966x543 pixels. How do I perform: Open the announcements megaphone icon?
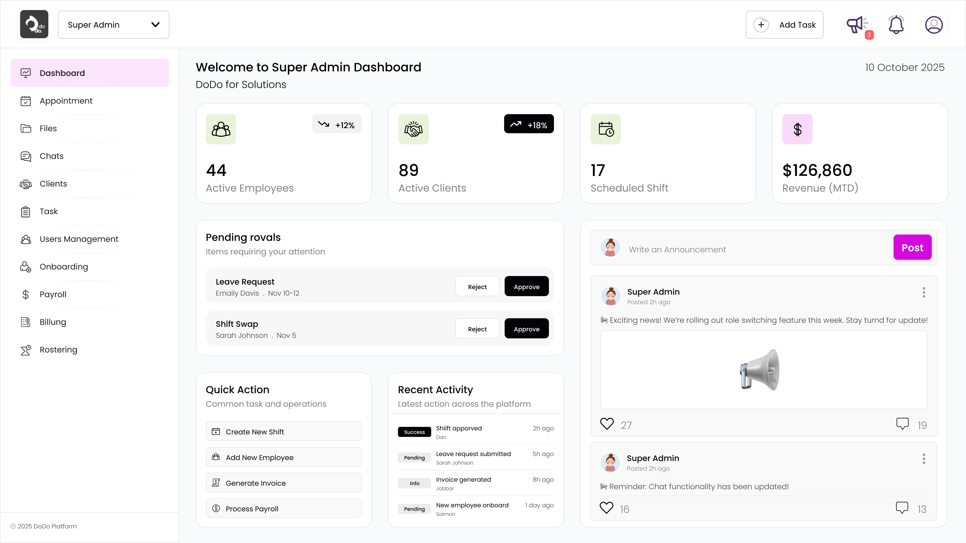tap(857, 25)
